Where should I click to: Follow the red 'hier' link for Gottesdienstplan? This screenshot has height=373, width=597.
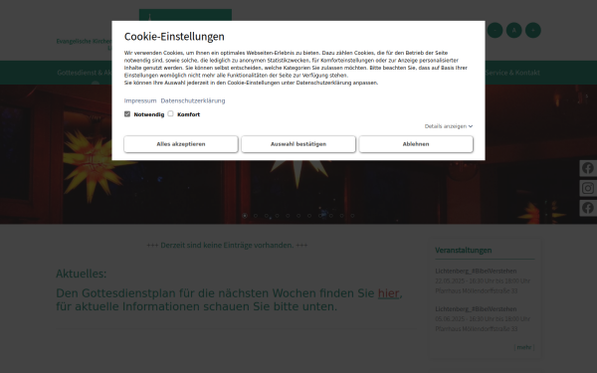point(388,293)
